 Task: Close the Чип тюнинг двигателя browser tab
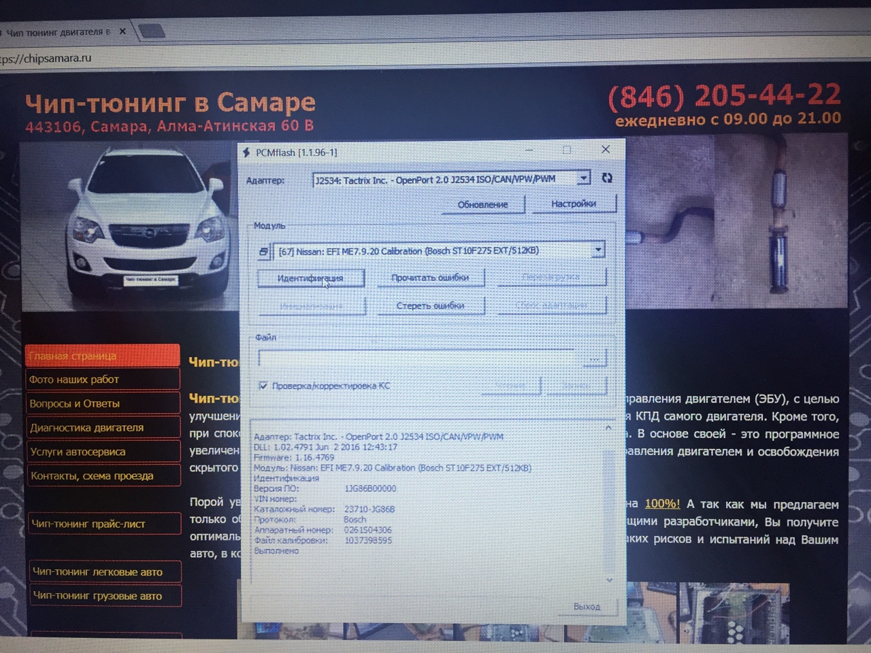122,31
